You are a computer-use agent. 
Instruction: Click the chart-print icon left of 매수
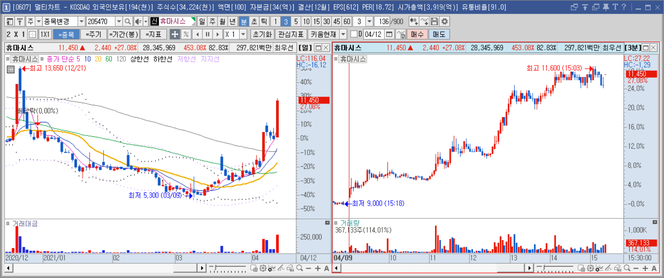point(401,34)
